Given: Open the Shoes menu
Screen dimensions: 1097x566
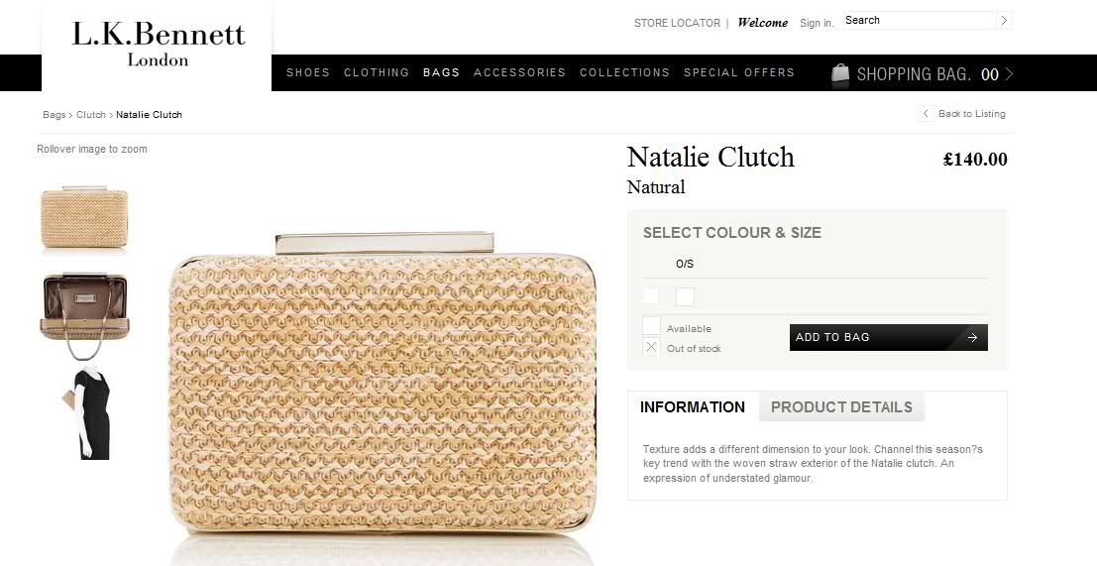Looking at the screenshot, I should point(308,72).
